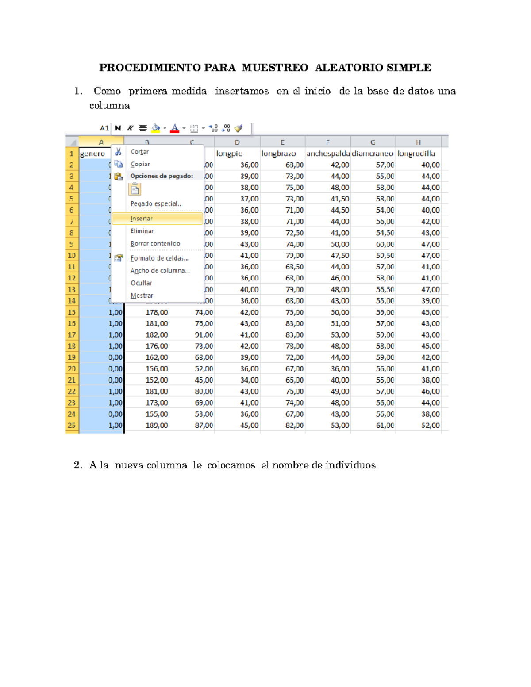Click the Copiar copy icon
531x687 pixels.
[118, 164]
